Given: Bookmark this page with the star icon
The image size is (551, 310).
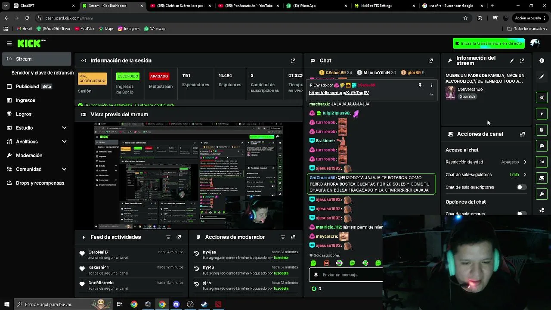Looking at the screenshot, I should [x=465, y=18].
